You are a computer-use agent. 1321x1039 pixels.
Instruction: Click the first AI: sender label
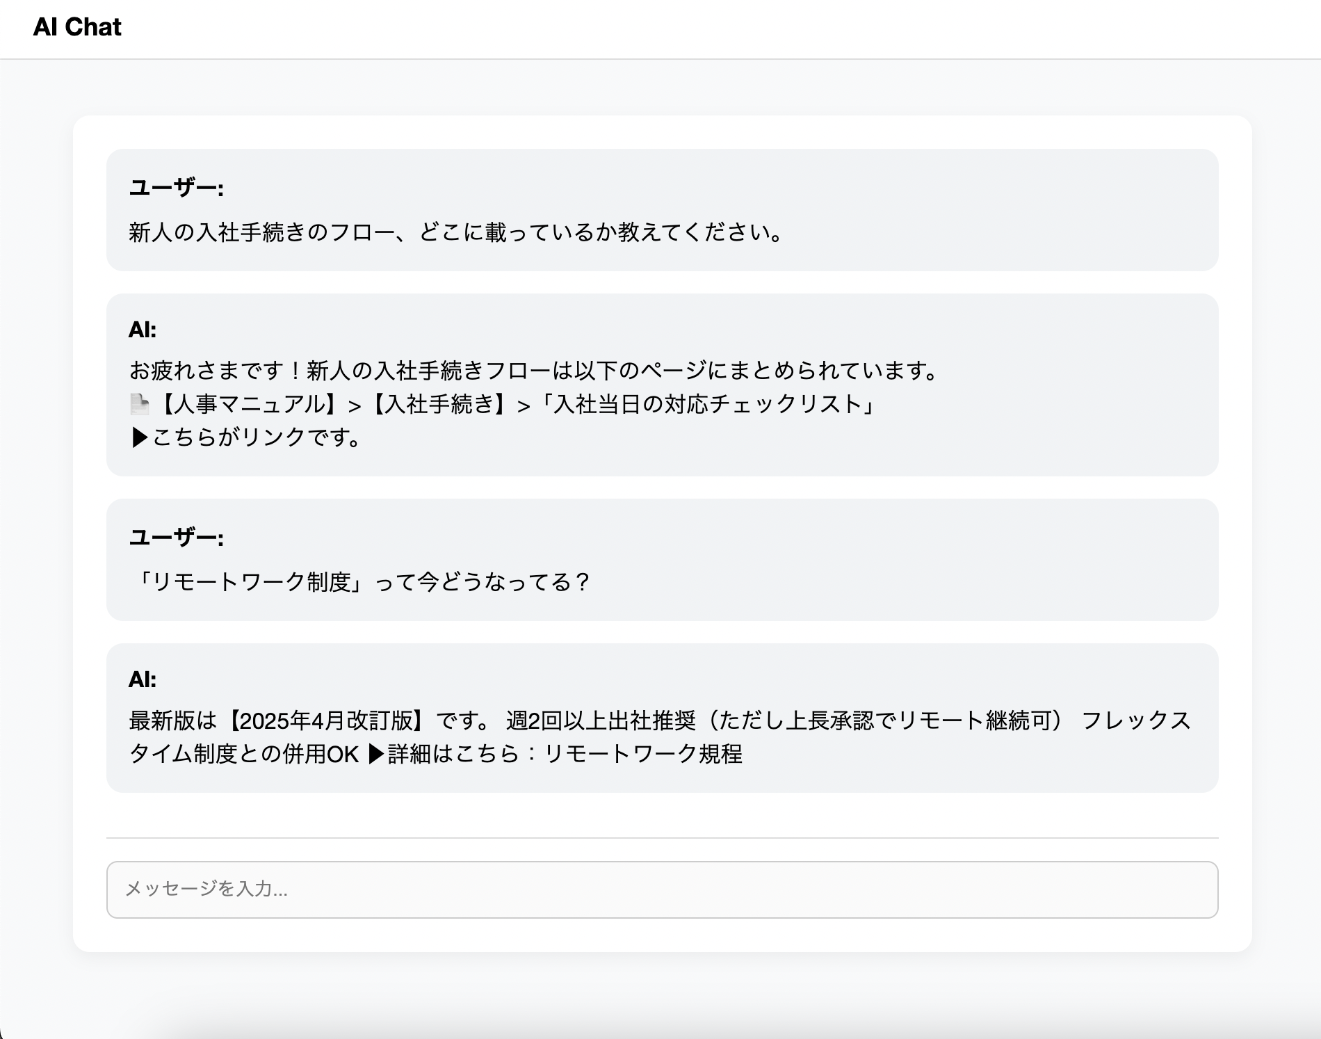tap(143, 330)
